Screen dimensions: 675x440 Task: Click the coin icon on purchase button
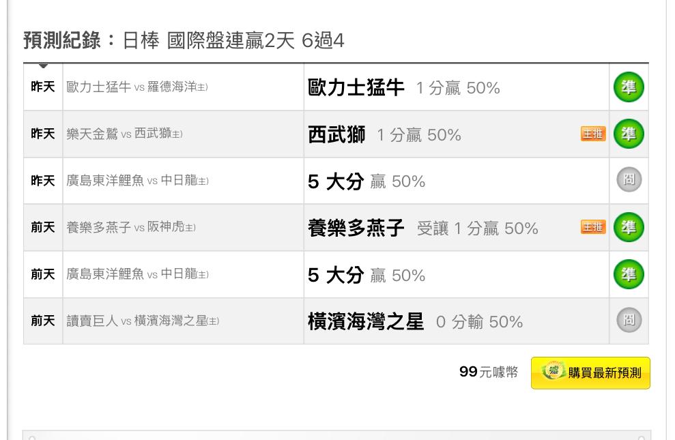point(553,370)
